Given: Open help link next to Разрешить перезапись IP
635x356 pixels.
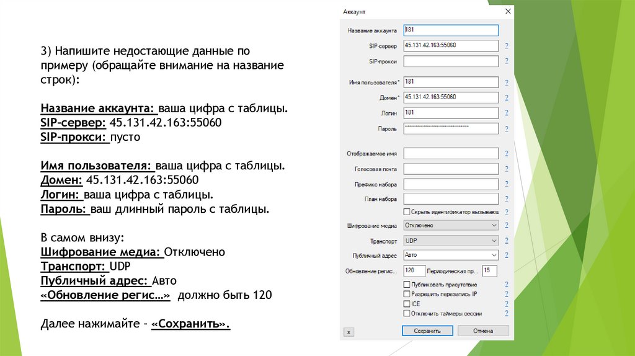Looking at the screenshot, I should click(506, 293).
